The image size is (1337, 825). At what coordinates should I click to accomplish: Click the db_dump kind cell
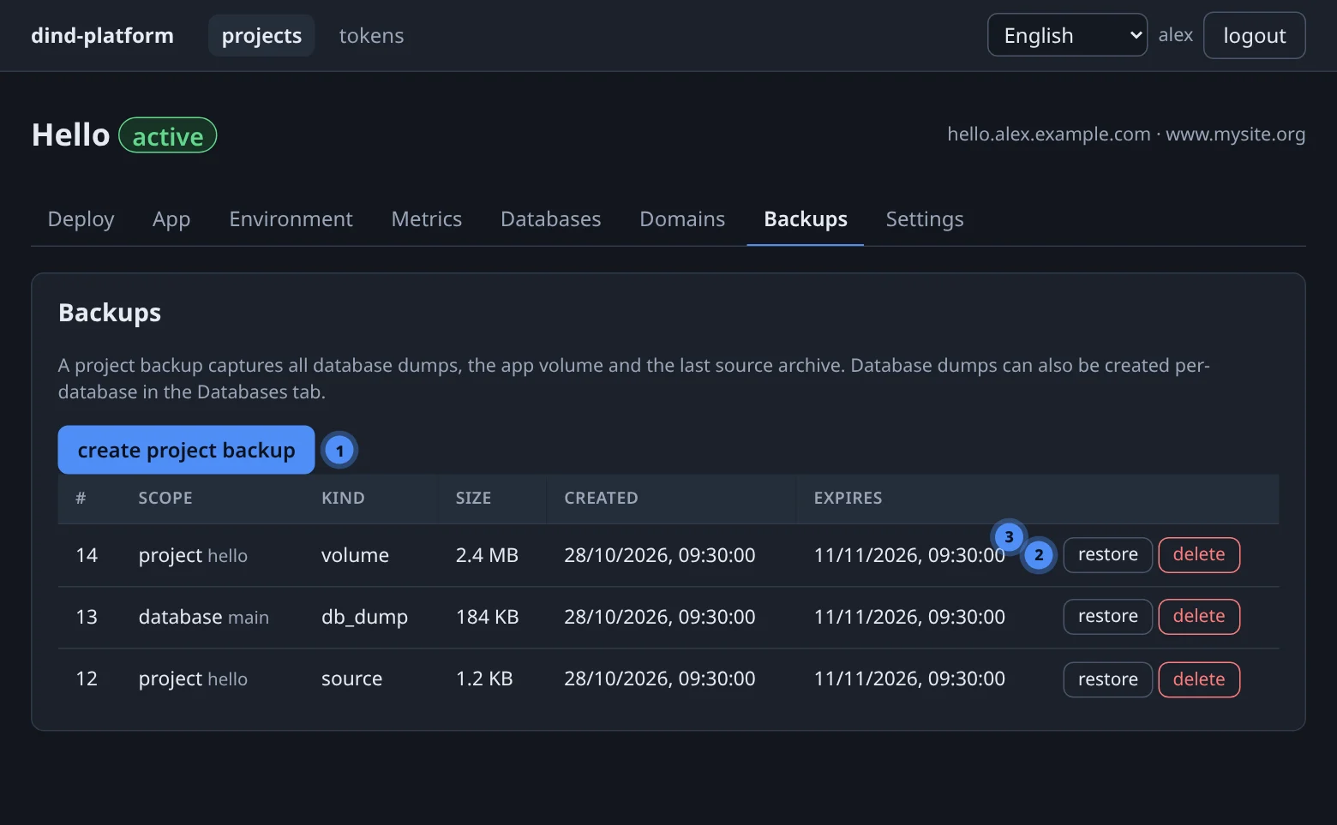click(364, 617)
